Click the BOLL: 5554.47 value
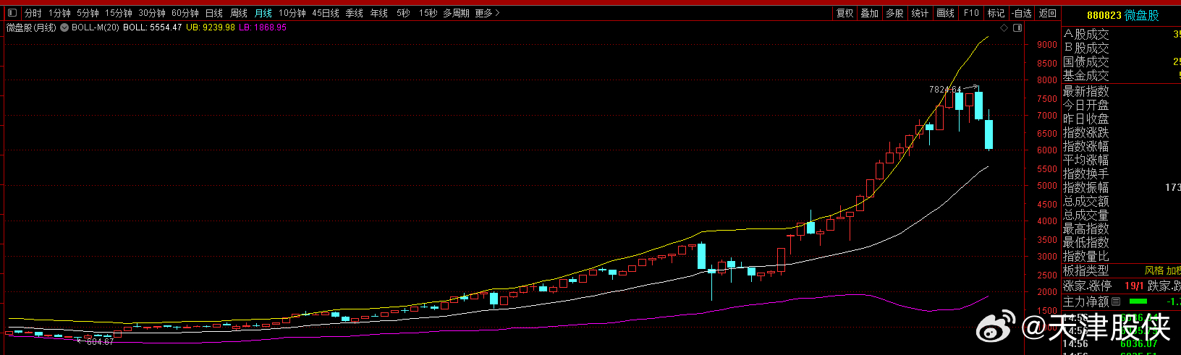Viewport: 1181px width, 355px height. [153, 27]
